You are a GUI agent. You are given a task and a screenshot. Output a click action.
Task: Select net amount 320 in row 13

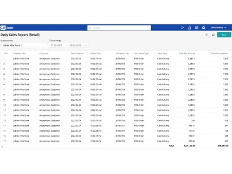(193, 121)
